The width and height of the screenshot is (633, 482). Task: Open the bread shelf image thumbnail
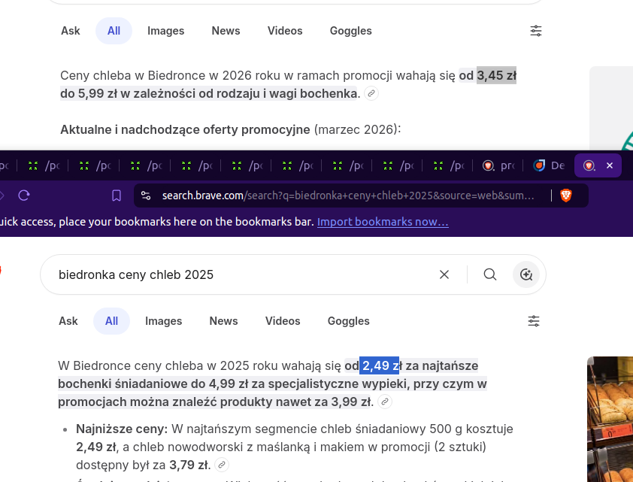pos(610,419)
